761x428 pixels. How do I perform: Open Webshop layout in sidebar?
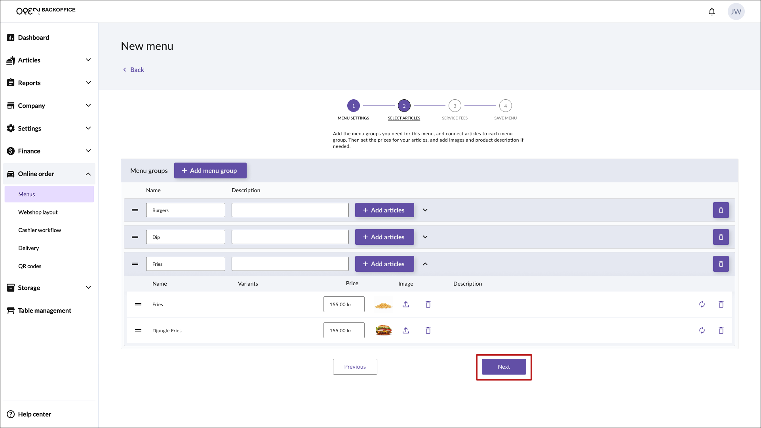coord(38,212)
